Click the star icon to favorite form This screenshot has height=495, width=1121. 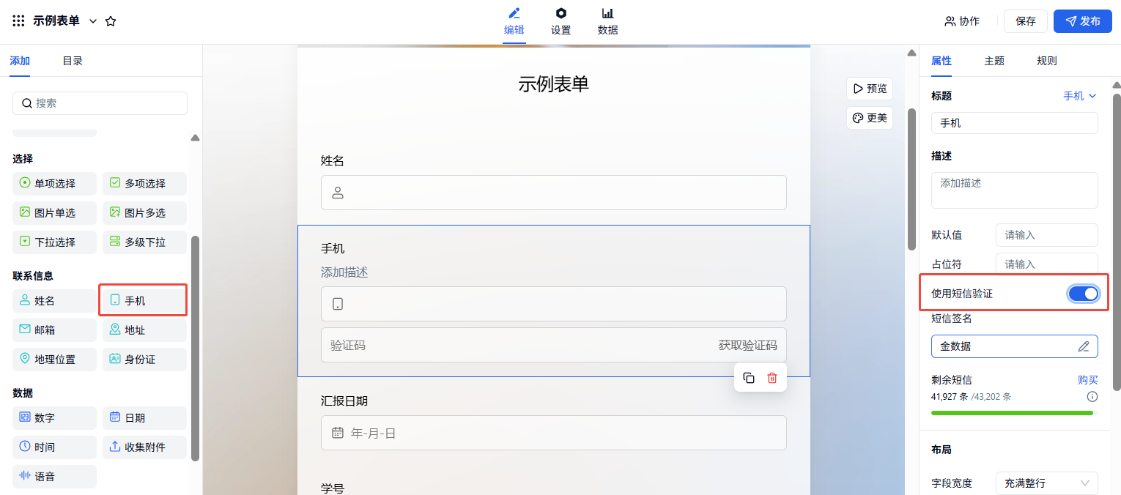click(x=111, y=21)
